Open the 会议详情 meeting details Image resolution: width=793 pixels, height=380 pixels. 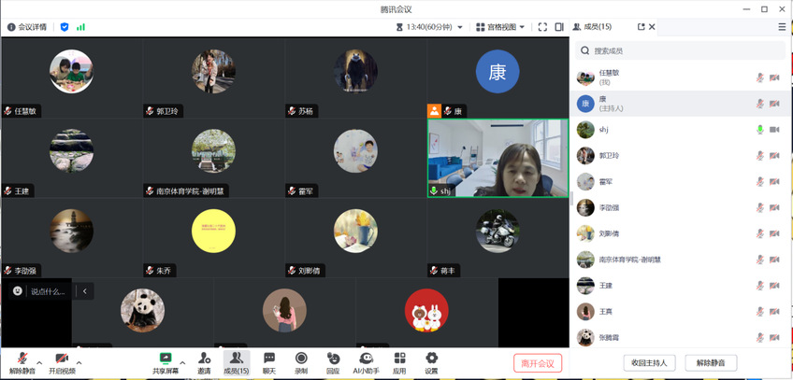tap(27, 27)
